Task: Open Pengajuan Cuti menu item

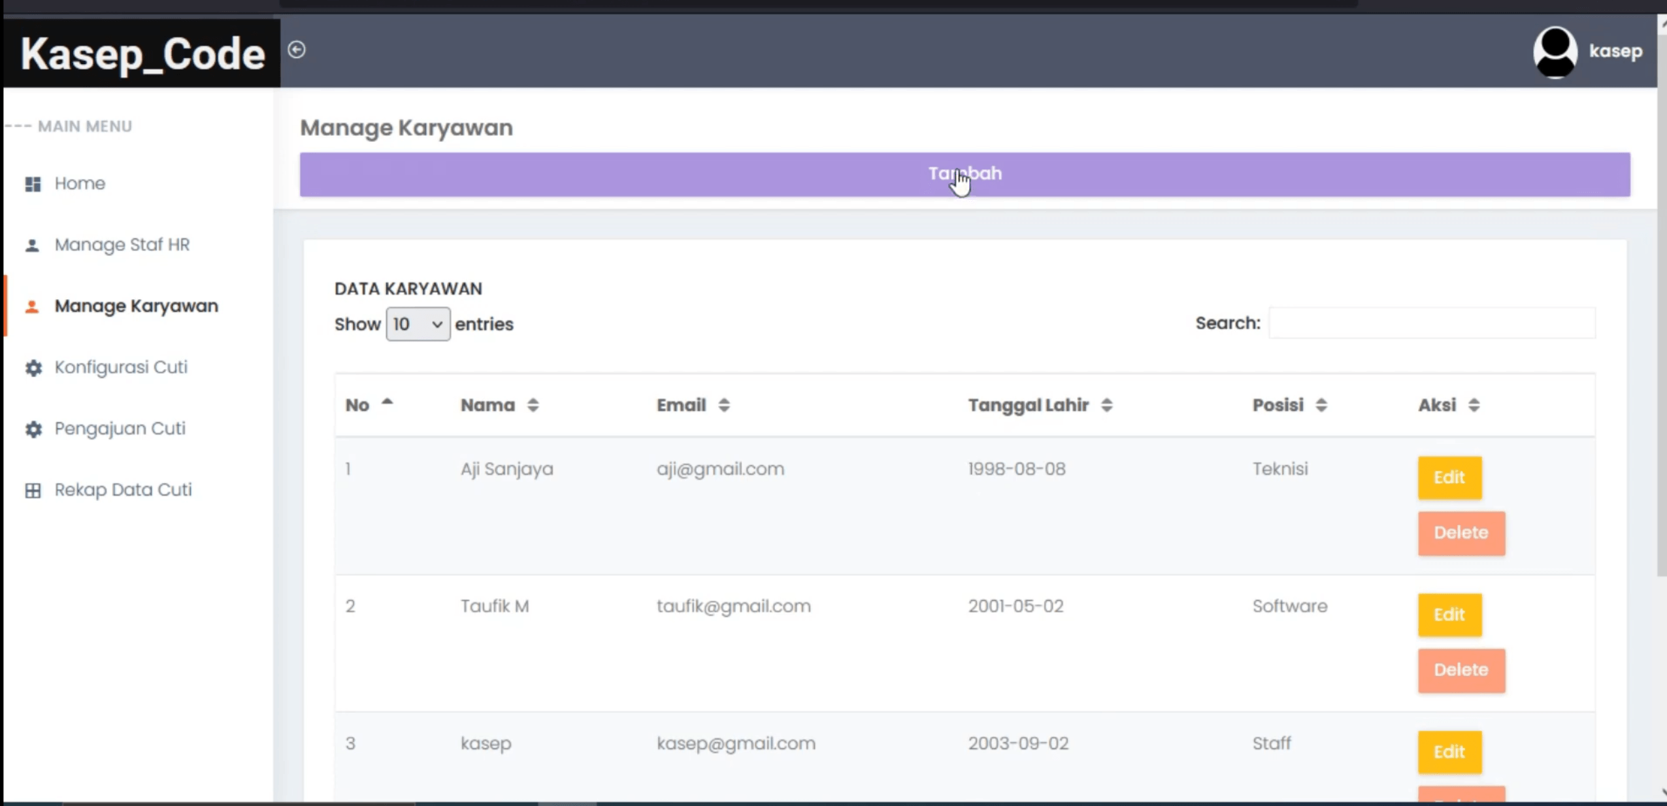Action: (x=120, y=428)
